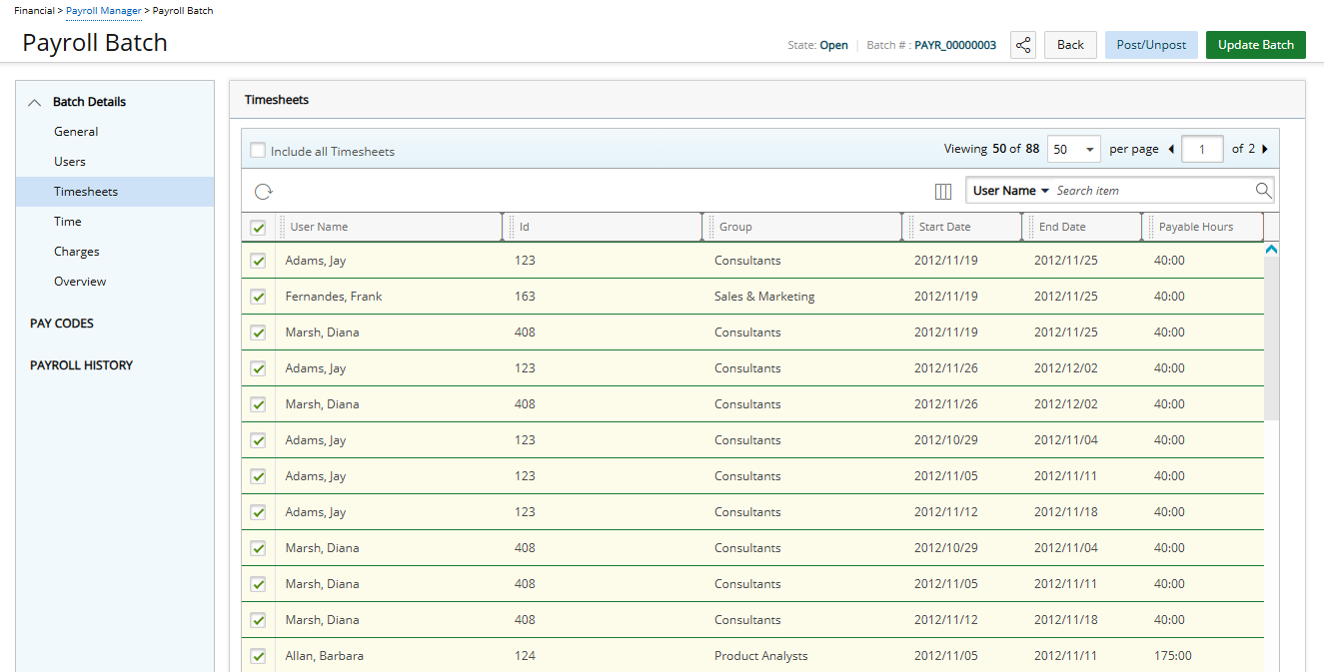
Task: Open Charges in Batch Details
Action: pyautogui.click(x=77, y=252)
